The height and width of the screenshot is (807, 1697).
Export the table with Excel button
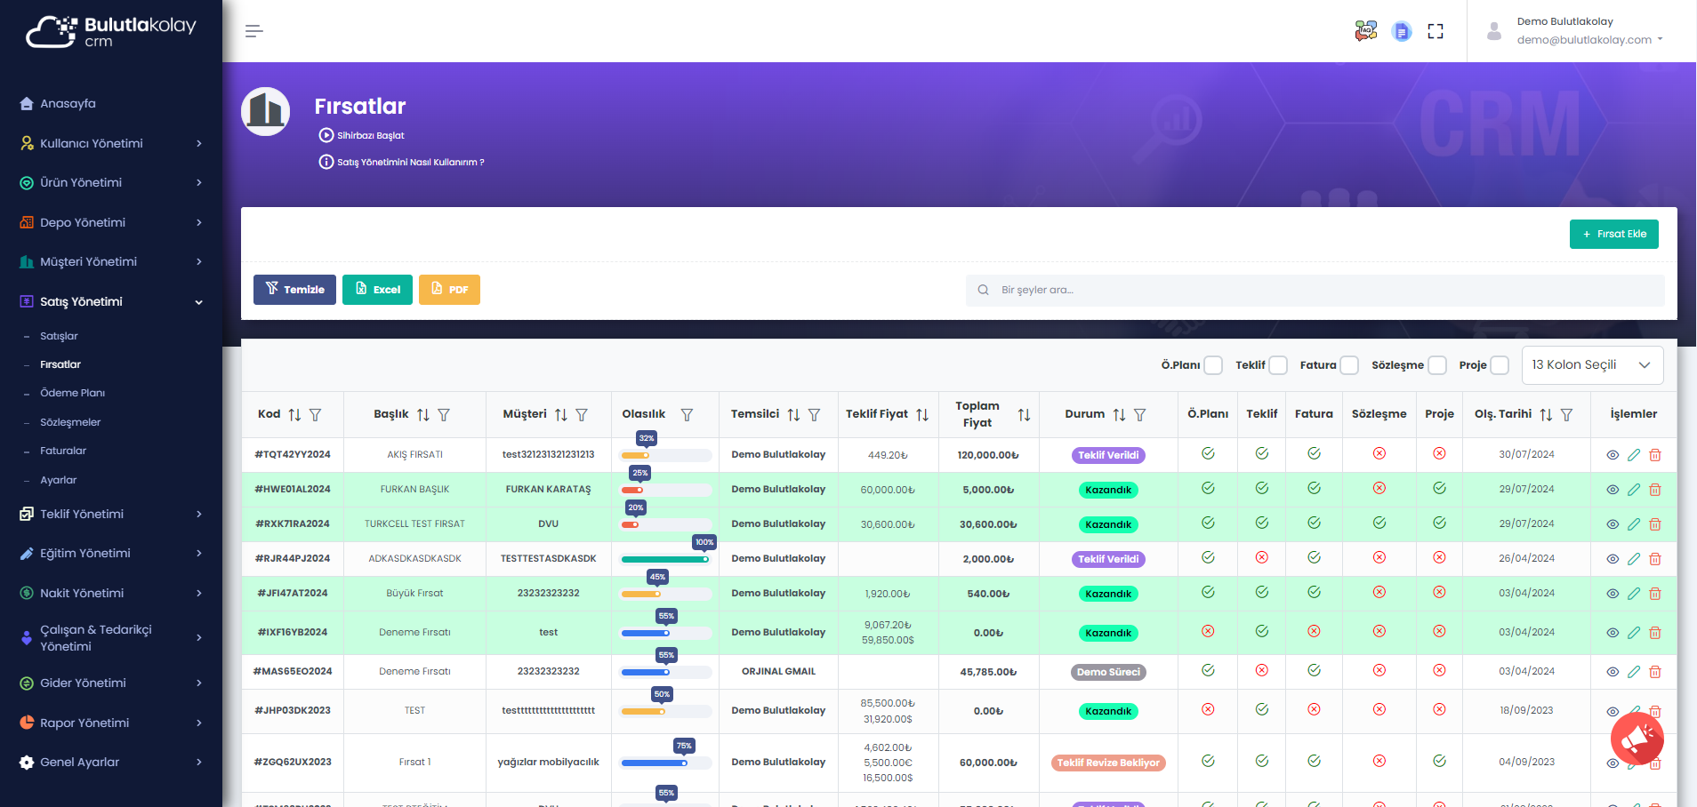pos(377,290)
